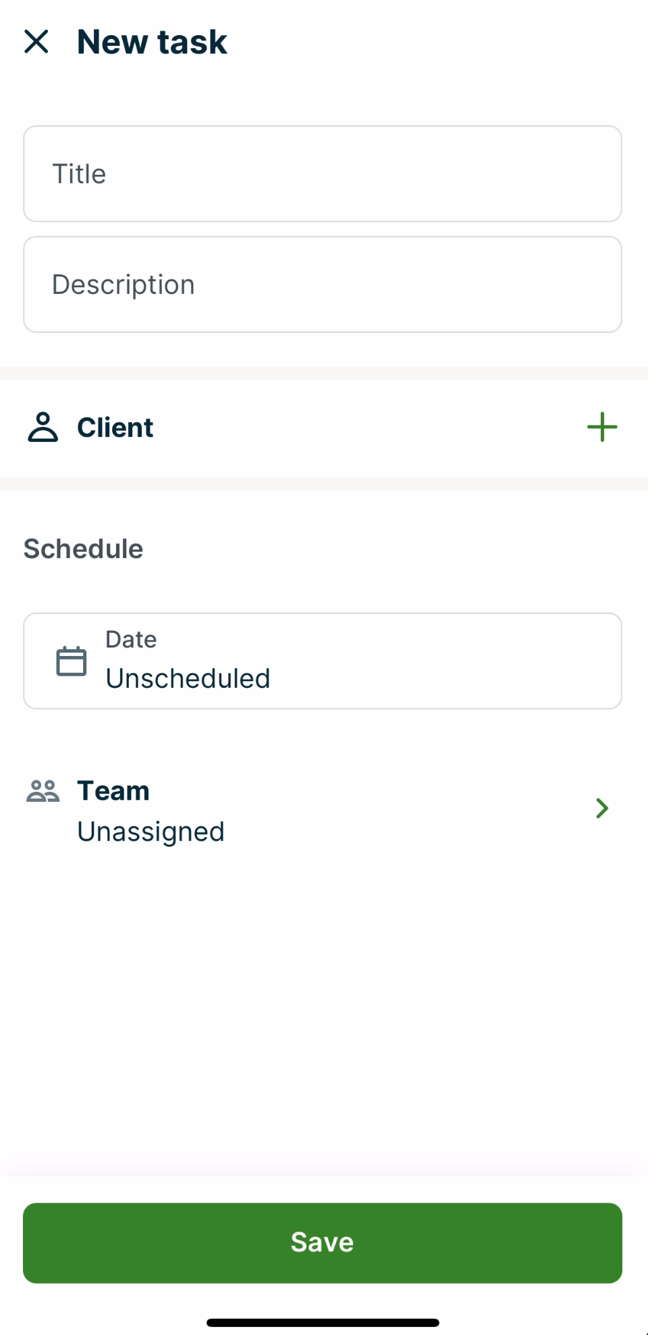
Task: Tap the Client label
Action: tap(115, 428)
